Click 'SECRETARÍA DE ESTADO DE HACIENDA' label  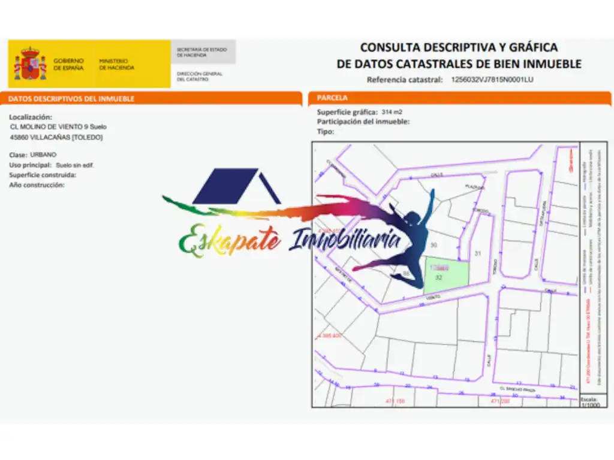point(201,53)
